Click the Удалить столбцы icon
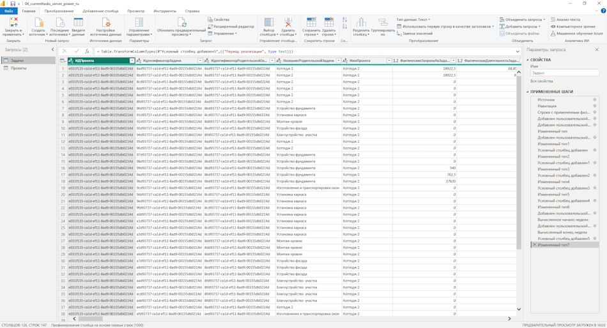The image size is (607, 328). click(288, 22)
